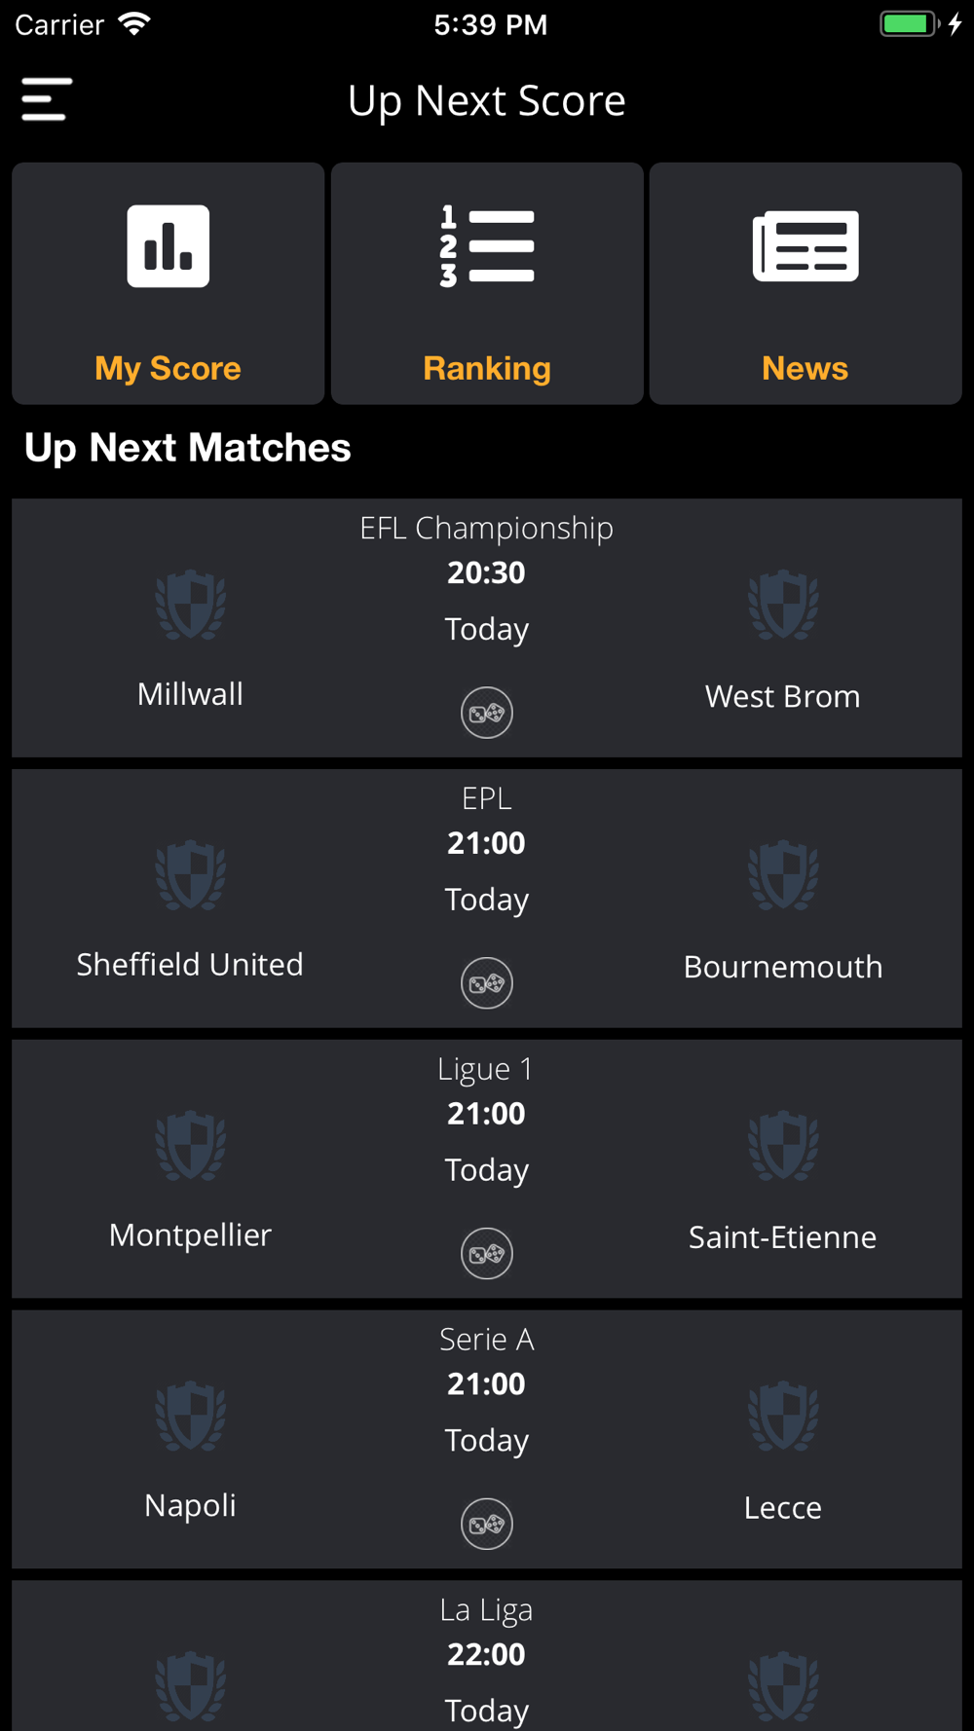Image resolution: width=974 pixels, height=1731 pixels.
Task: Tap the dice icon for Napoli match
Action: pyautogui.click(x=487, y=1524)
